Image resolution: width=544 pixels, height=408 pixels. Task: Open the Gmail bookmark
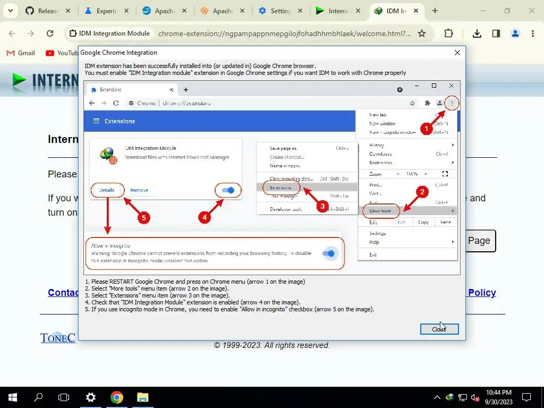click(21, 53)
